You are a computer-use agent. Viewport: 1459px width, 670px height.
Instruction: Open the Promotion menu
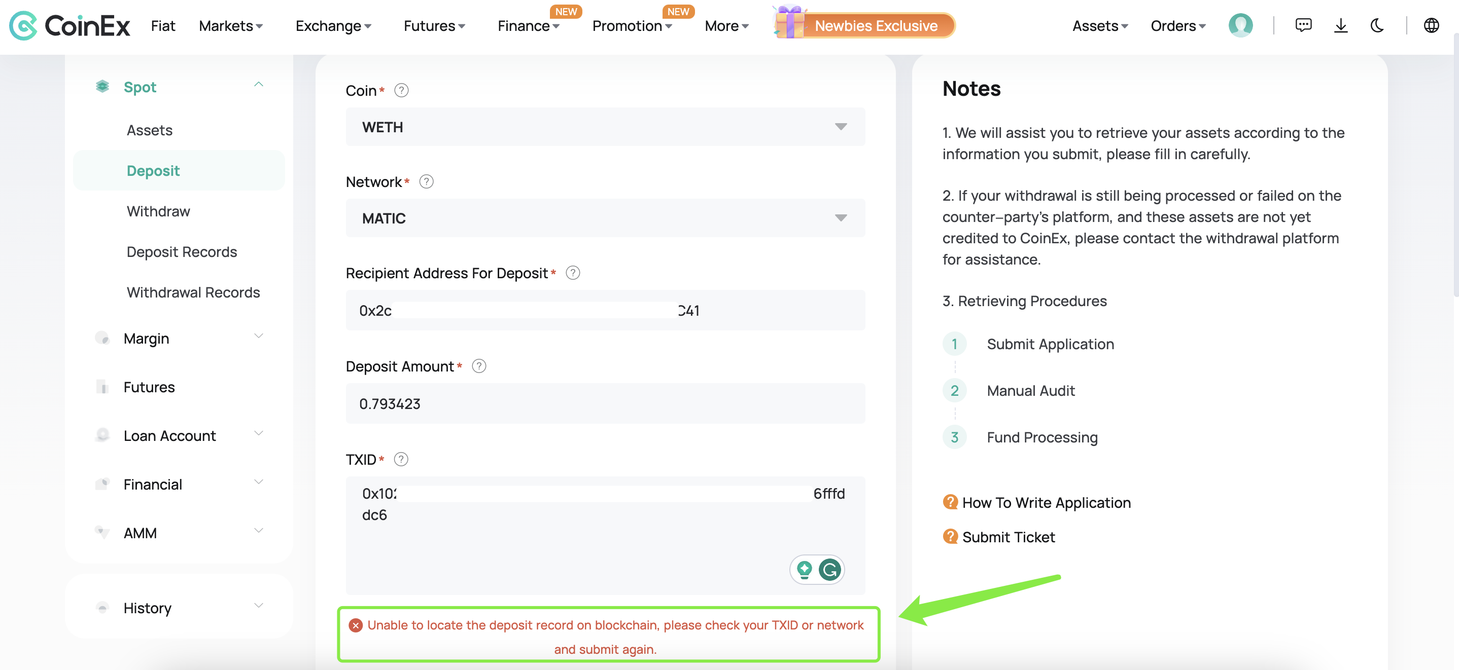pos(632,26)
